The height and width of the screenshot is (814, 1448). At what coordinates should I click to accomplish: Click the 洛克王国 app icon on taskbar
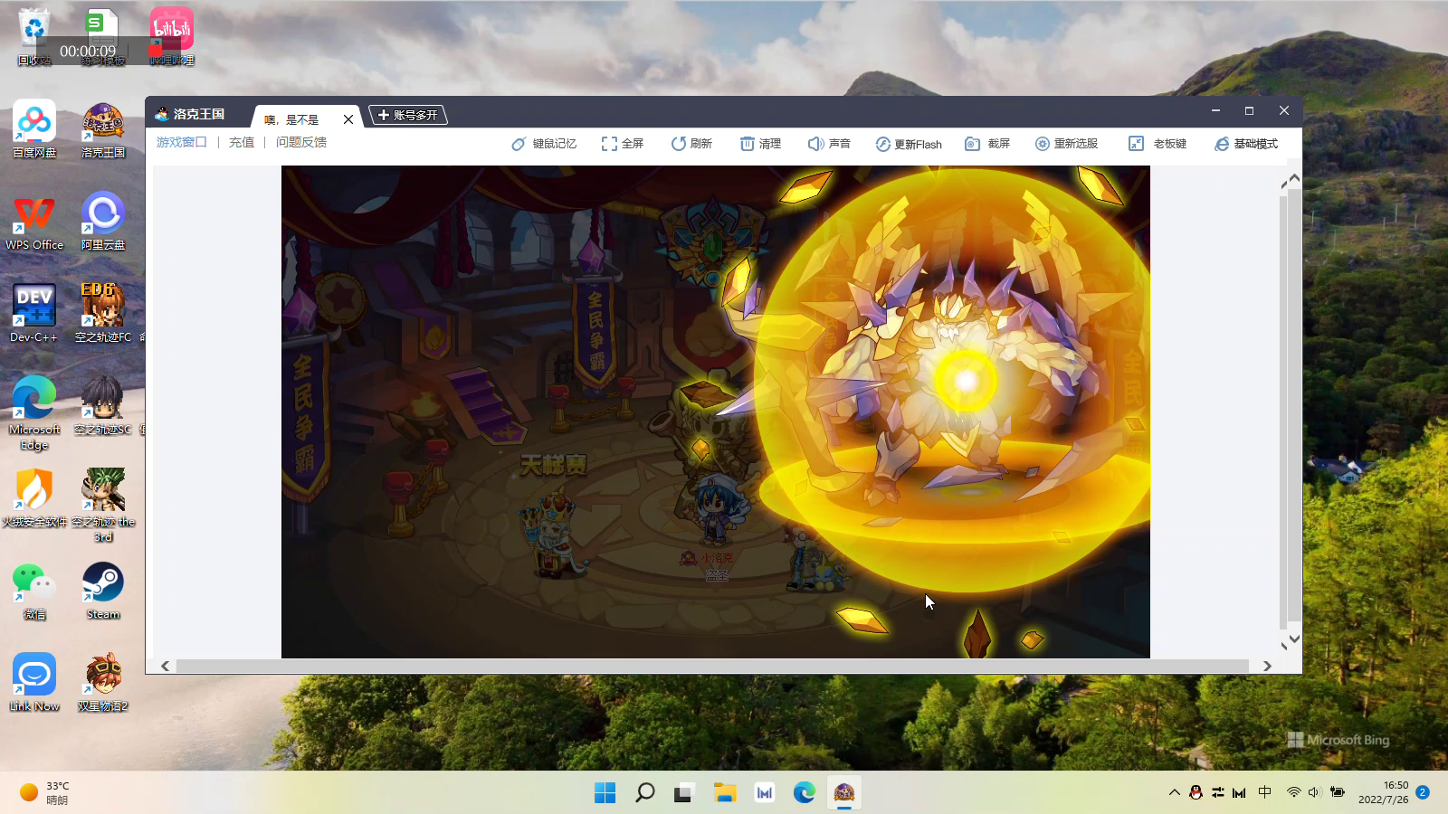tap(844, 793)
